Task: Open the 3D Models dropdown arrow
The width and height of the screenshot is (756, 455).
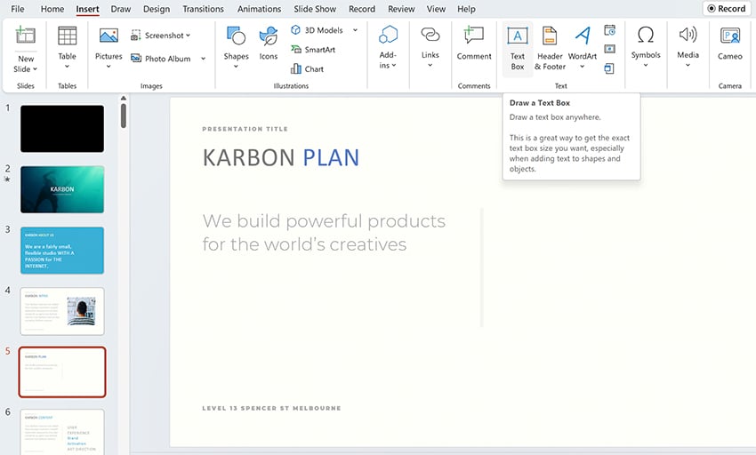Action: pos(355,30)
